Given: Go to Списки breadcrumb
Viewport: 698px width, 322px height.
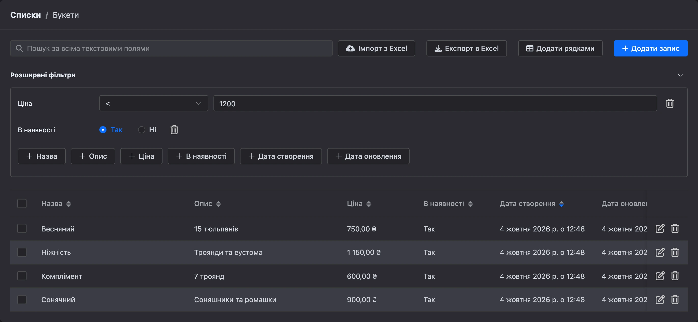Looking at the screenshot, I should coord(25,15).
